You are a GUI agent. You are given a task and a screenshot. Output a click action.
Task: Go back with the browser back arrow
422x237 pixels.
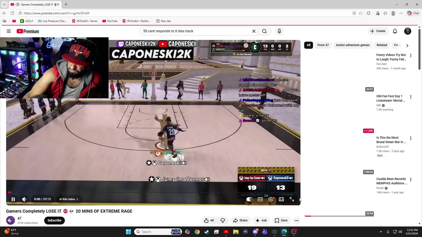pos(4,13)
